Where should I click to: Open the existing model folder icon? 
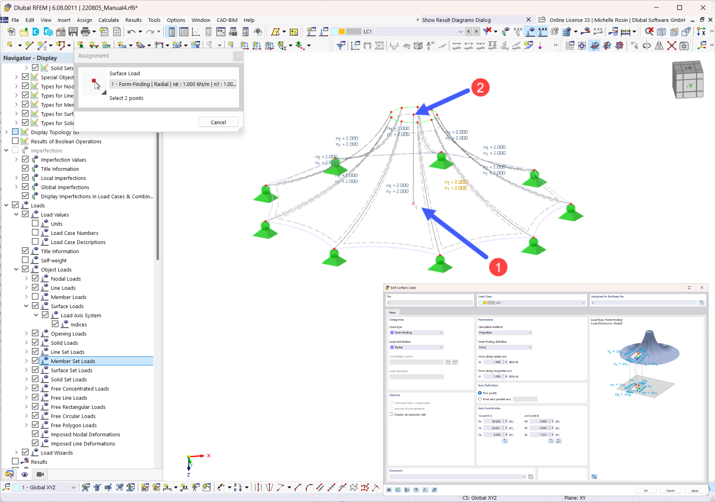24,32
